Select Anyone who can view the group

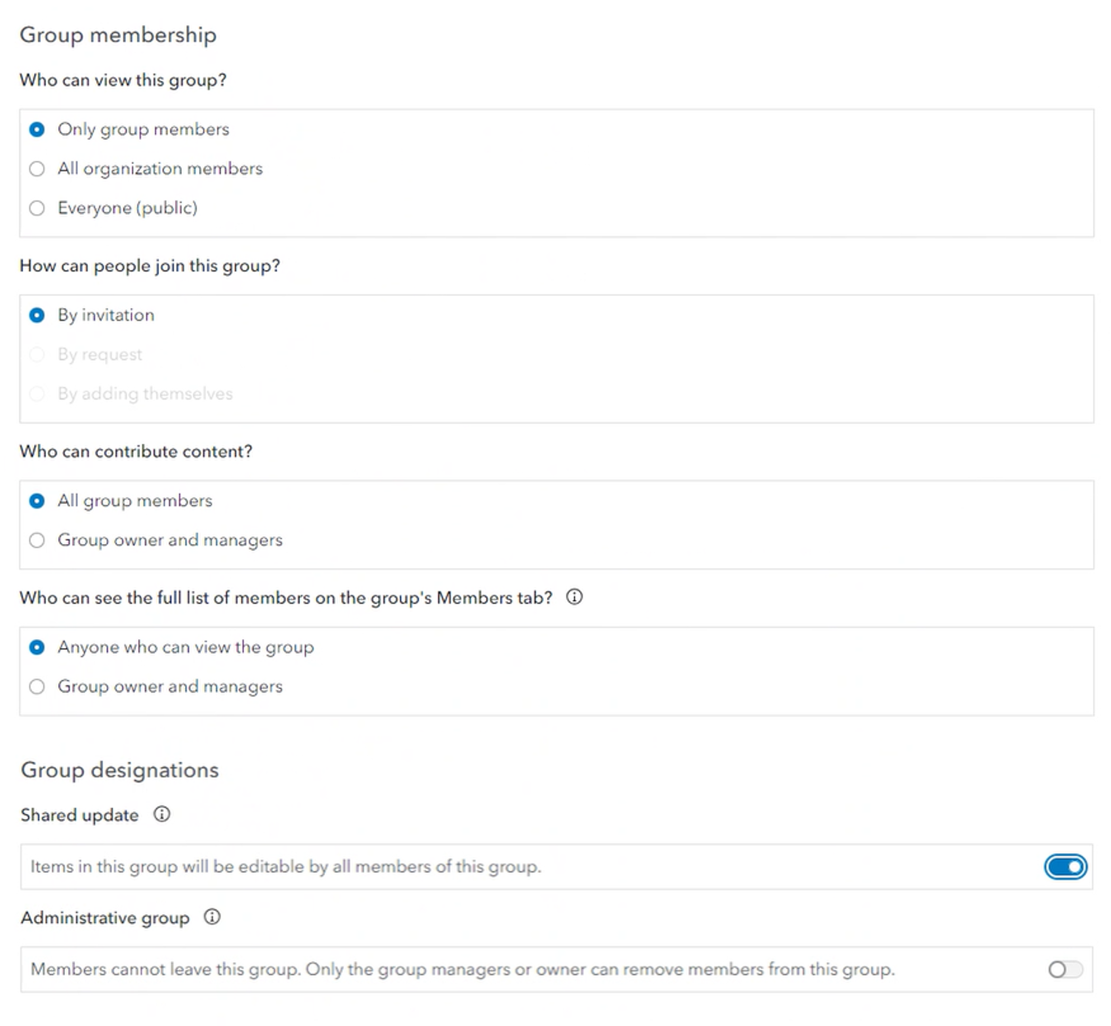pyautogui.click(x=37, y=647)
